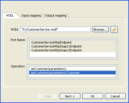
Task: Select port CustomerServiceHttpEndpoint
Action: (x=73, y=42)
